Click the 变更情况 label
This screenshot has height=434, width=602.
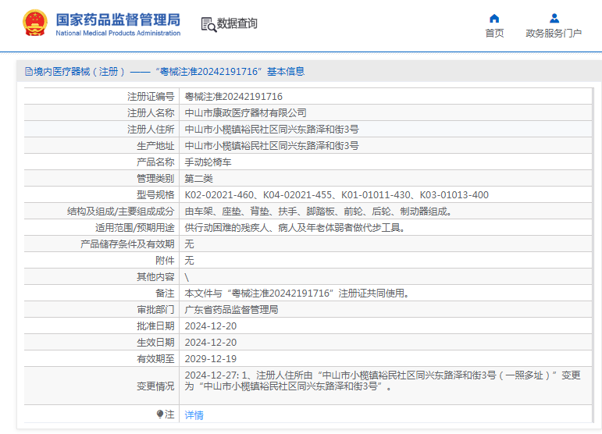pos(155,386)
